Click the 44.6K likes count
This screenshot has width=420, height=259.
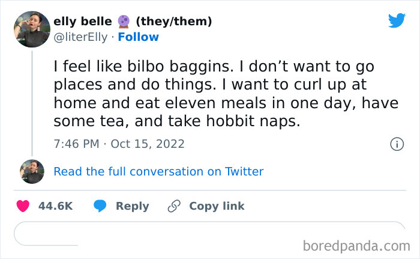[x=55, y=206]
